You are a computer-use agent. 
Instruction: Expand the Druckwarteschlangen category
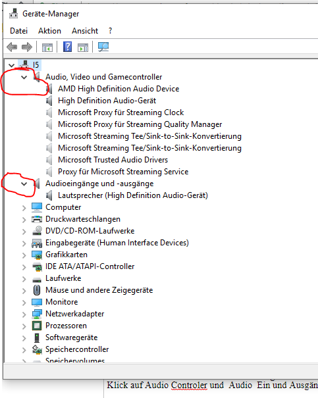click(24, 220)
